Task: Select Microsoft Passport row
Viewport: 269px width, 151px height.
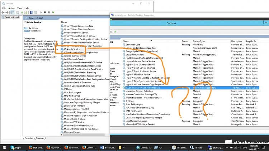Action: [72, 132]
